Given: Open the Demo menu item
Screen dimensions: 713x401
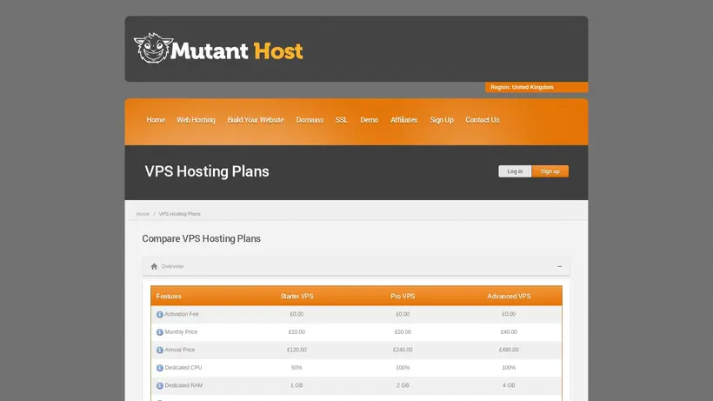Looking at the screenshot, I should [370, 120].
